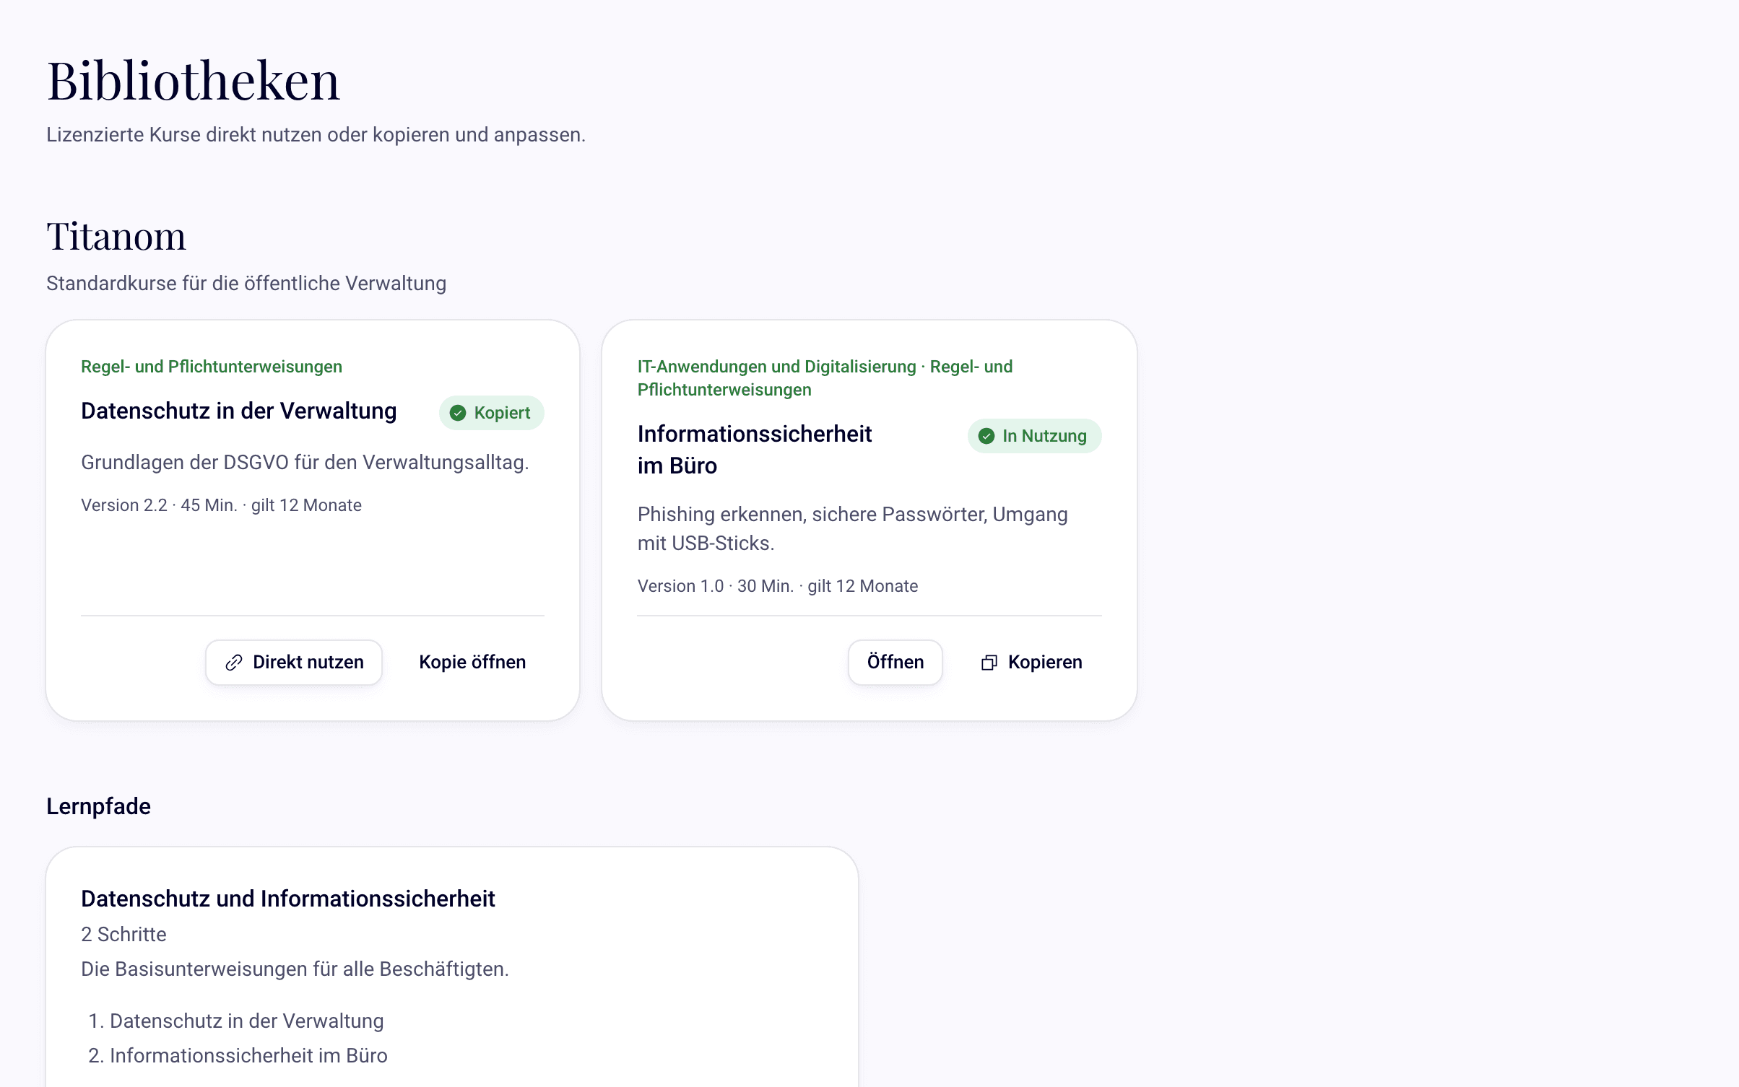Select the Datenschutz in der Verwaltung title

click(238, 411)
